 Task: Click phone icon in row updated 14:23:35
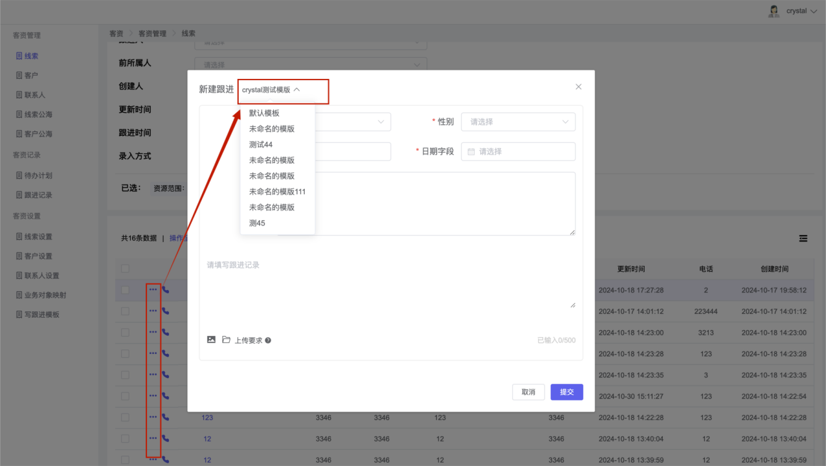point(166,375)
